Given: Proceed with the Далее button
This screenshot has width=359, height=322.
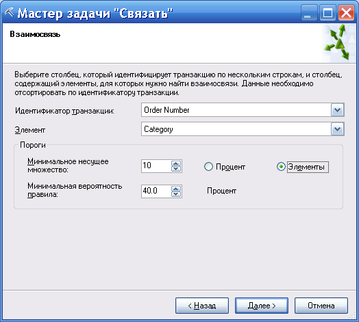Looking at the screenshot, I should (x=262, y=306).
